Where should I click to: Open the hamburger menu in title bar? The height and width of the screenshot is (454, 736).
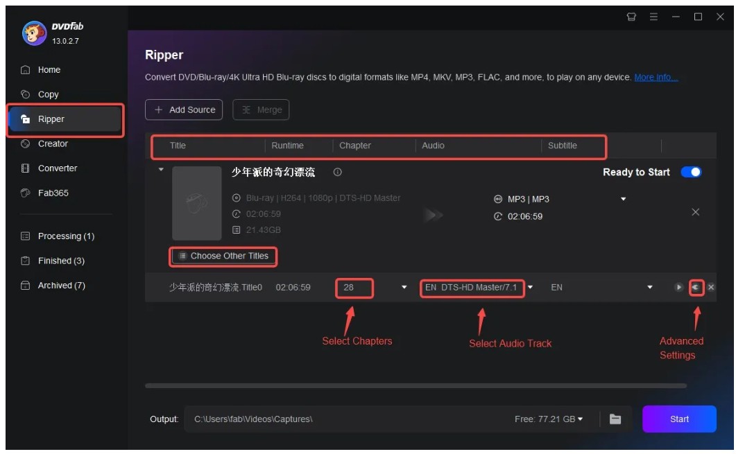pyautogui.click(x=653, y=16)
